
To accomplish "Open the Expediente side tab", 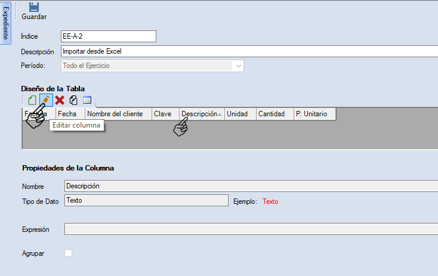I will [6, 23].
